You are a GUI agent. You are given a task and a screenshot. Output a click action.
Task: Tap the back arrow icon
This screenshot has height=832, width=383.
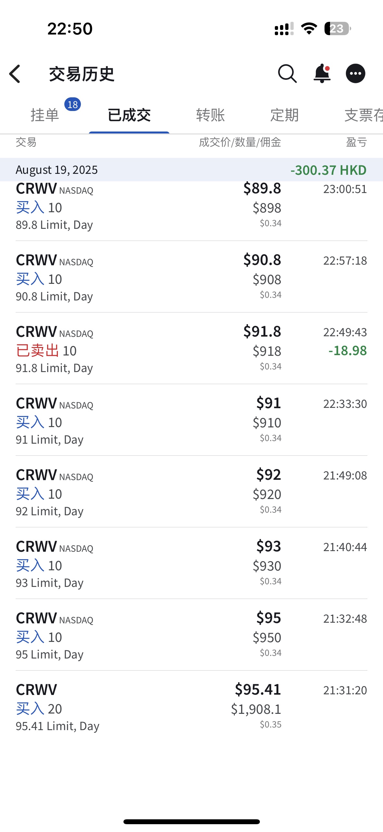[15, 74]
